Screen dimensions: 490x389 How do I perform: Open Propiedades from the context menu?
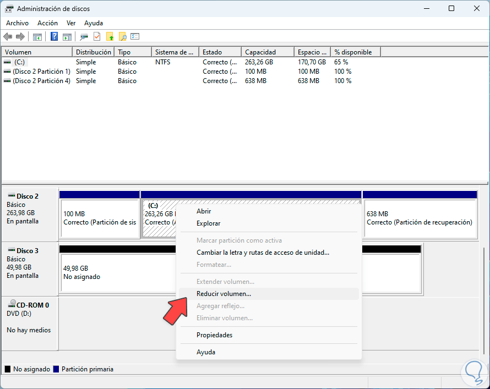(x=269, y=335)
